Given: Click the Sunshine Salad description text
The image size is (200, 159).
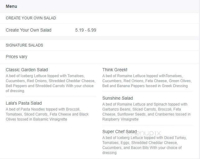Looking at the screenshot, I should 146,112.
